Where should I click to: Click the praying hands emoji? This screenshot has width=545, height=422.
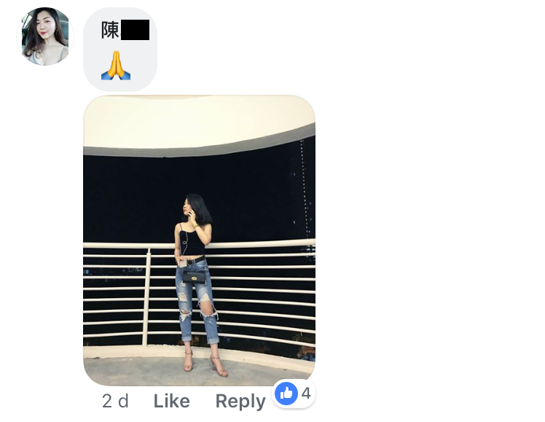(x=116, y=66)
